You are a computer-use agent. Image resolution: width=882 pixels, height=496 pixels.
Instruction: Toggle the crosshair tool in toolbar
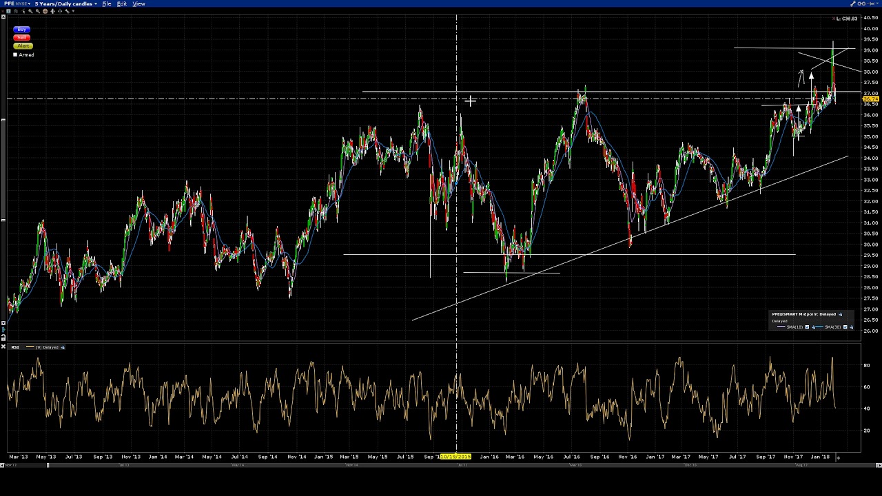click(x=45, y=11)
